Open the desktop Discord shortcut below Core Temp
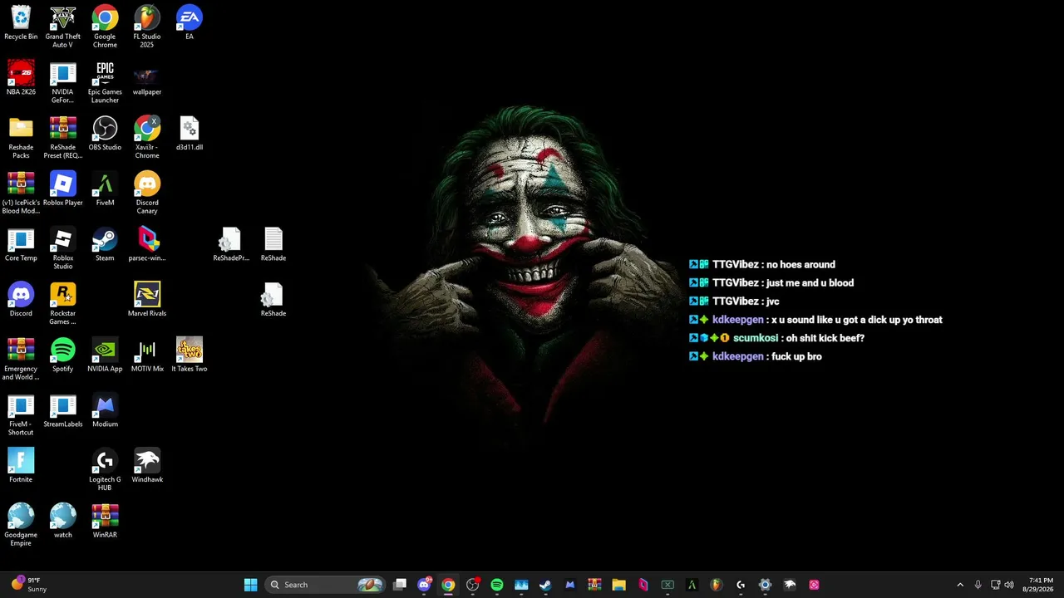 pyautogui.click(x=21, y=300)
